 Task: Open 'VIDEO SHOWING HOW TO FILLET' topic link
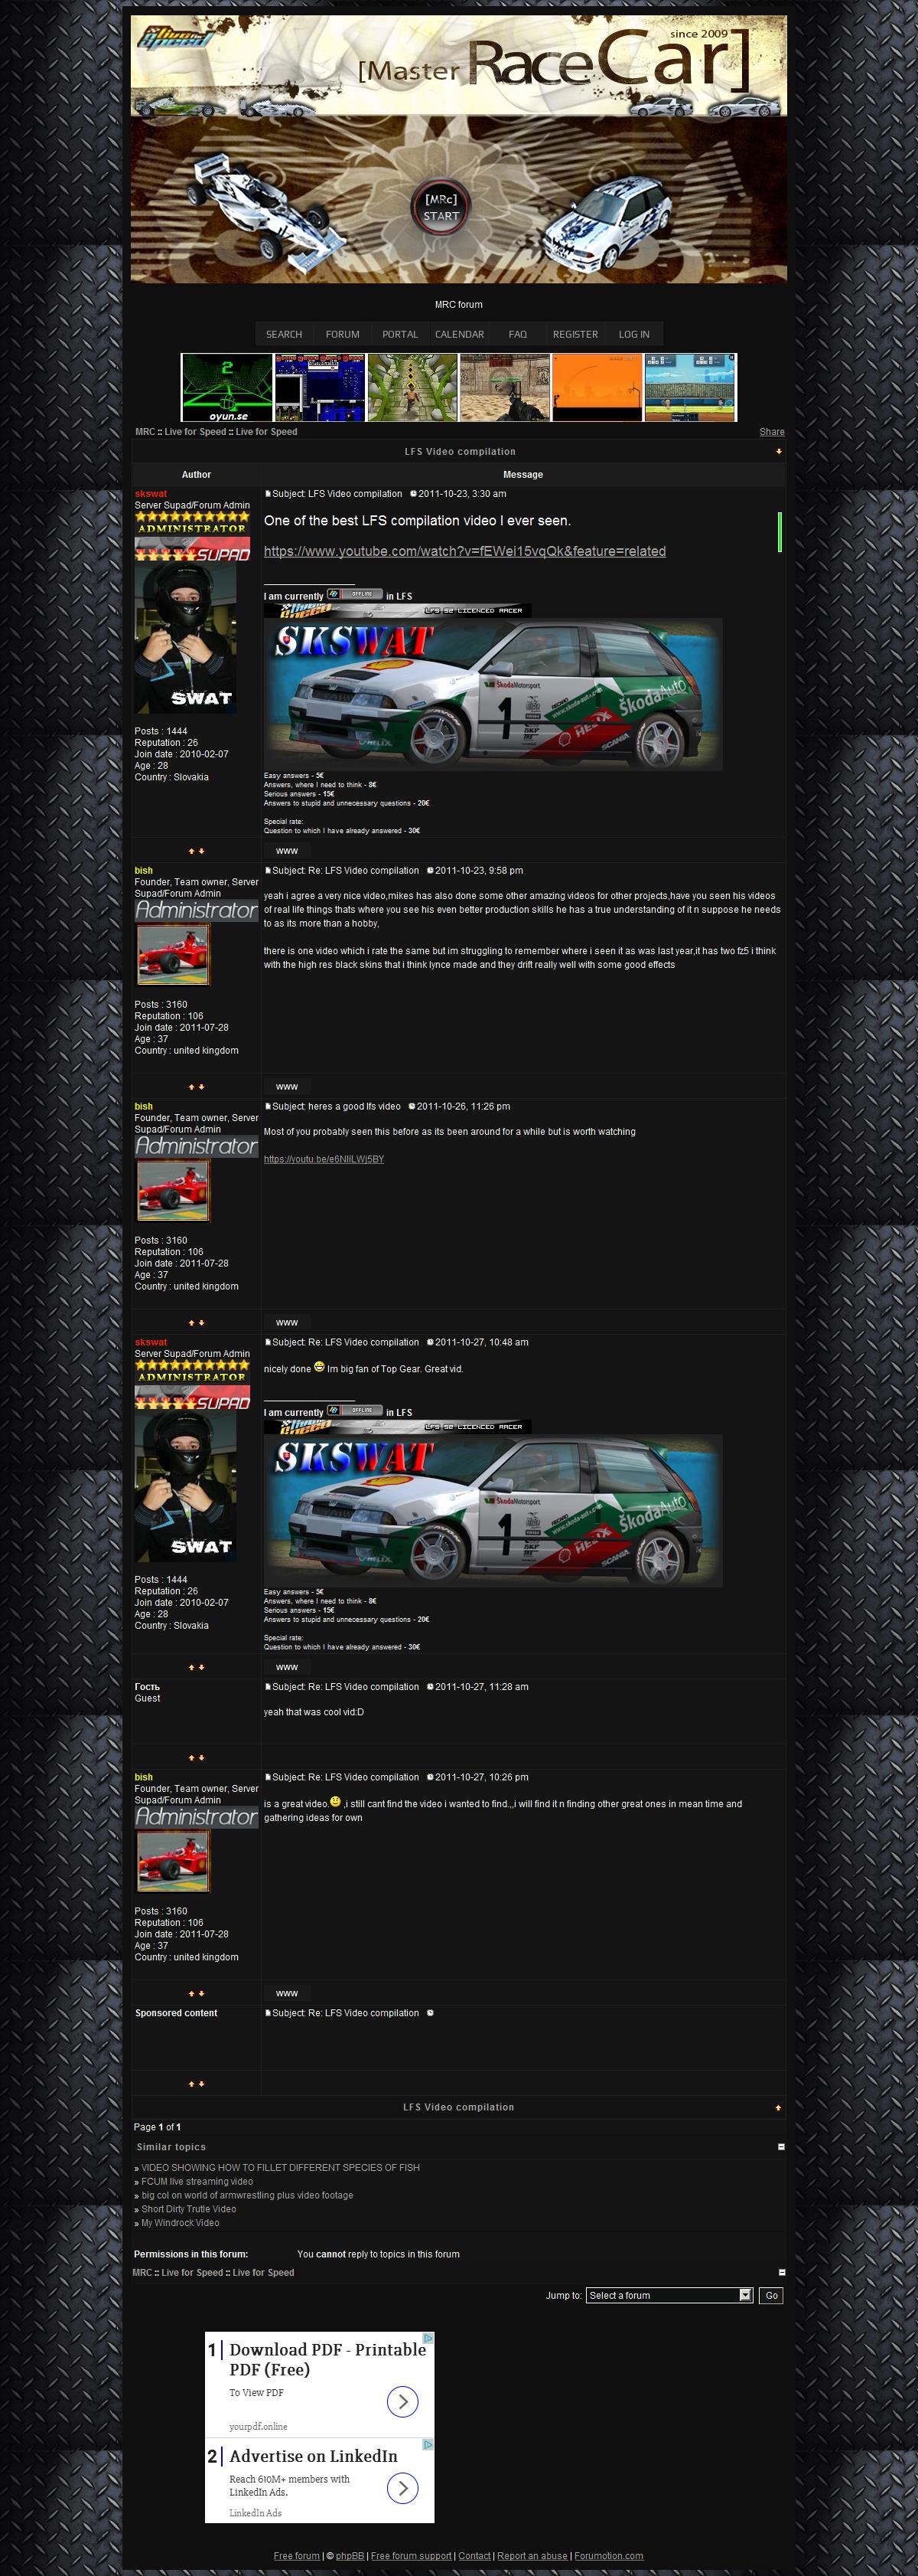[281, 2167]
